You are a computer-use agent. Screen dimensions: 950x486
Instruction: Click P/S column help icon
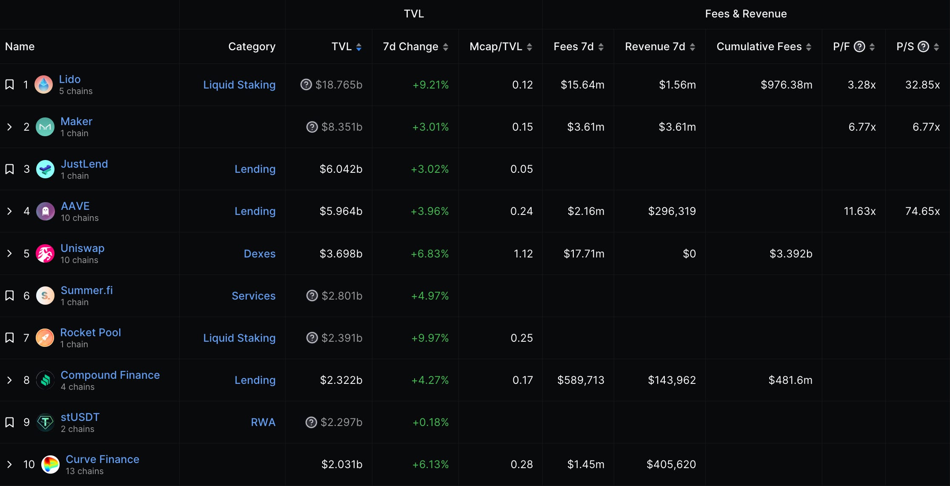pyautogui.click(x=923, y=46)
